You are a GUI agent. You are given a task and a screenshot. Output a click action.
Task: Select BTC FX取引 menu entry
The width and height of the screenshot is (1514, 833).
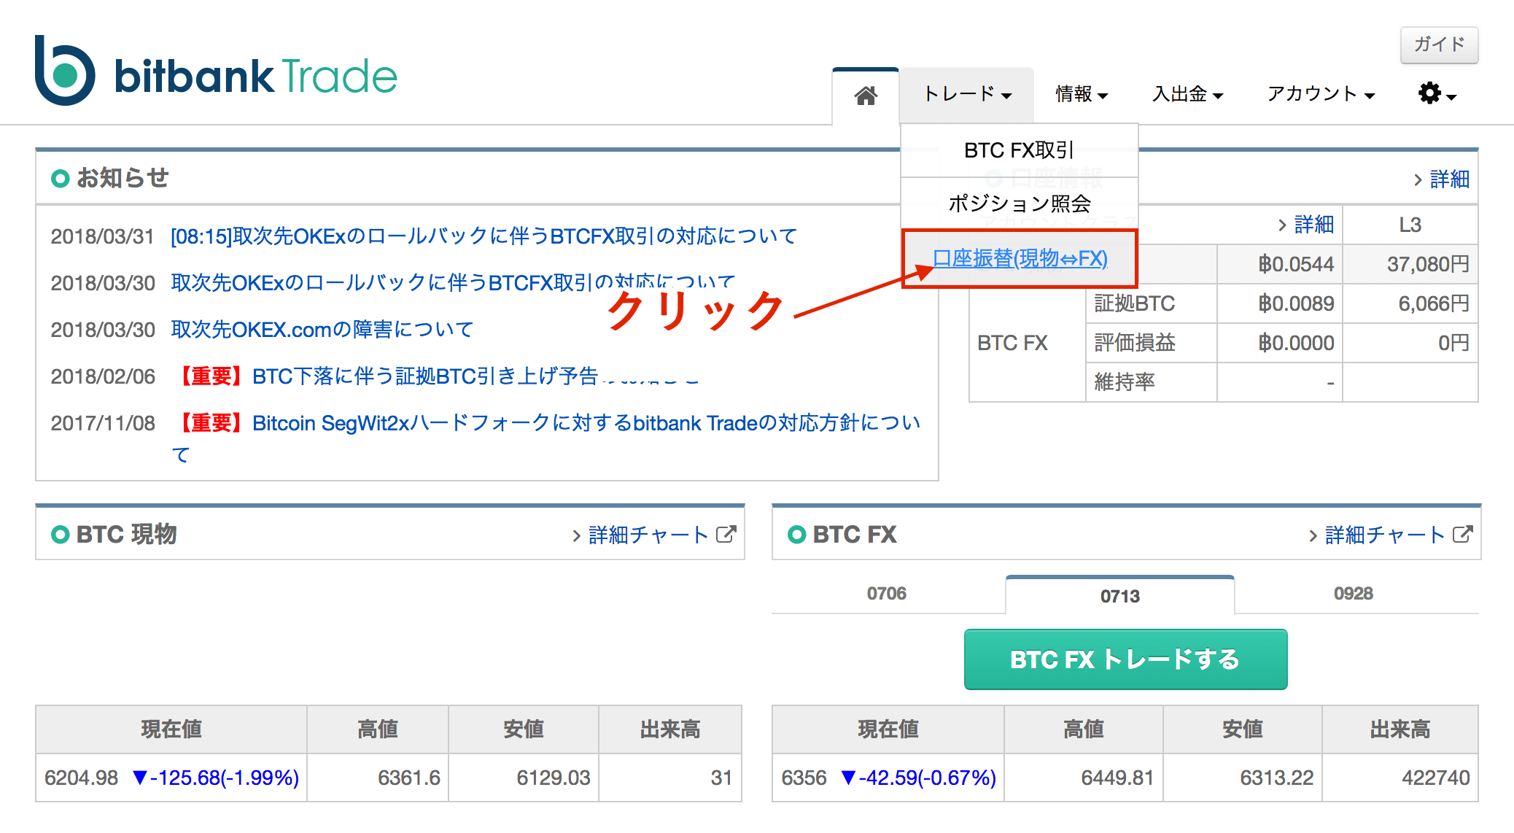click(1019, 150)
